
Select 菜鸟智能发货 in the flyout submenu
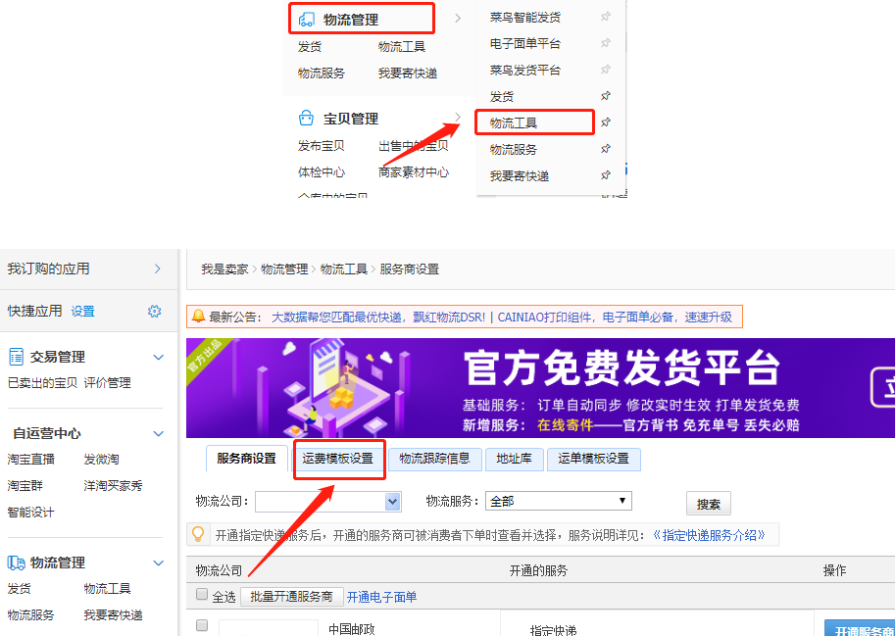[525, 17]
